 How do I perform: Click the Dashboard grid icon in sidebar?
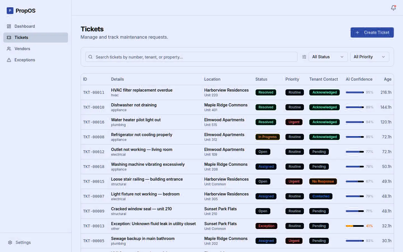pos(9,26)
